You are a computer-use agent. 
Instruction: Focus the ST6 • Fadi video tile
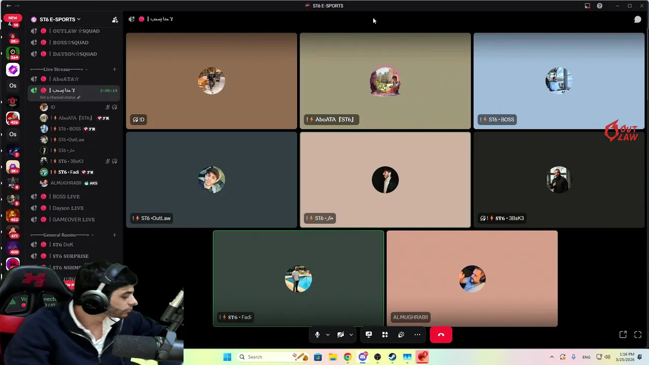click(x=299, y=279)
